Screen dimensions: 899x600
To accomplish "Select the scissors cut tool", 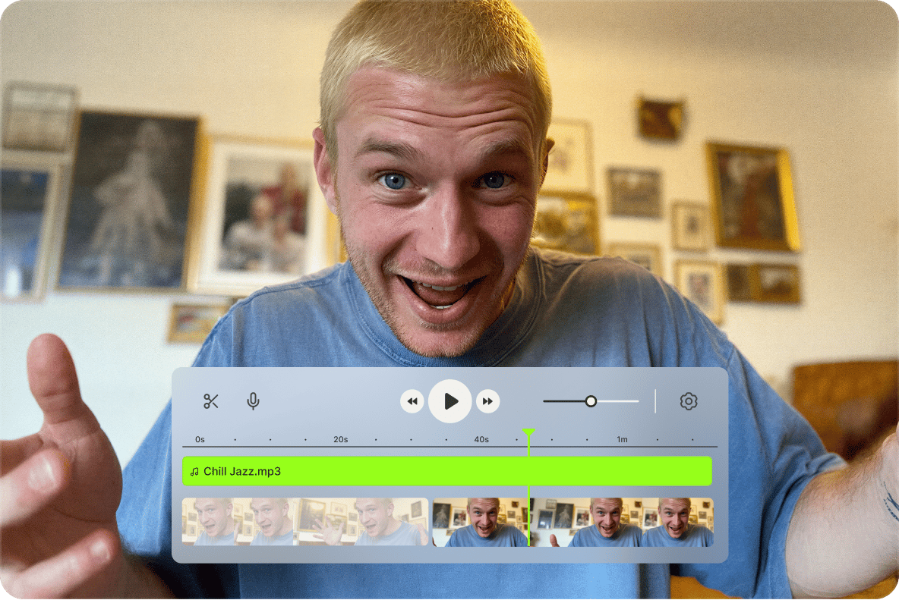I will click(x=211, y=401).
